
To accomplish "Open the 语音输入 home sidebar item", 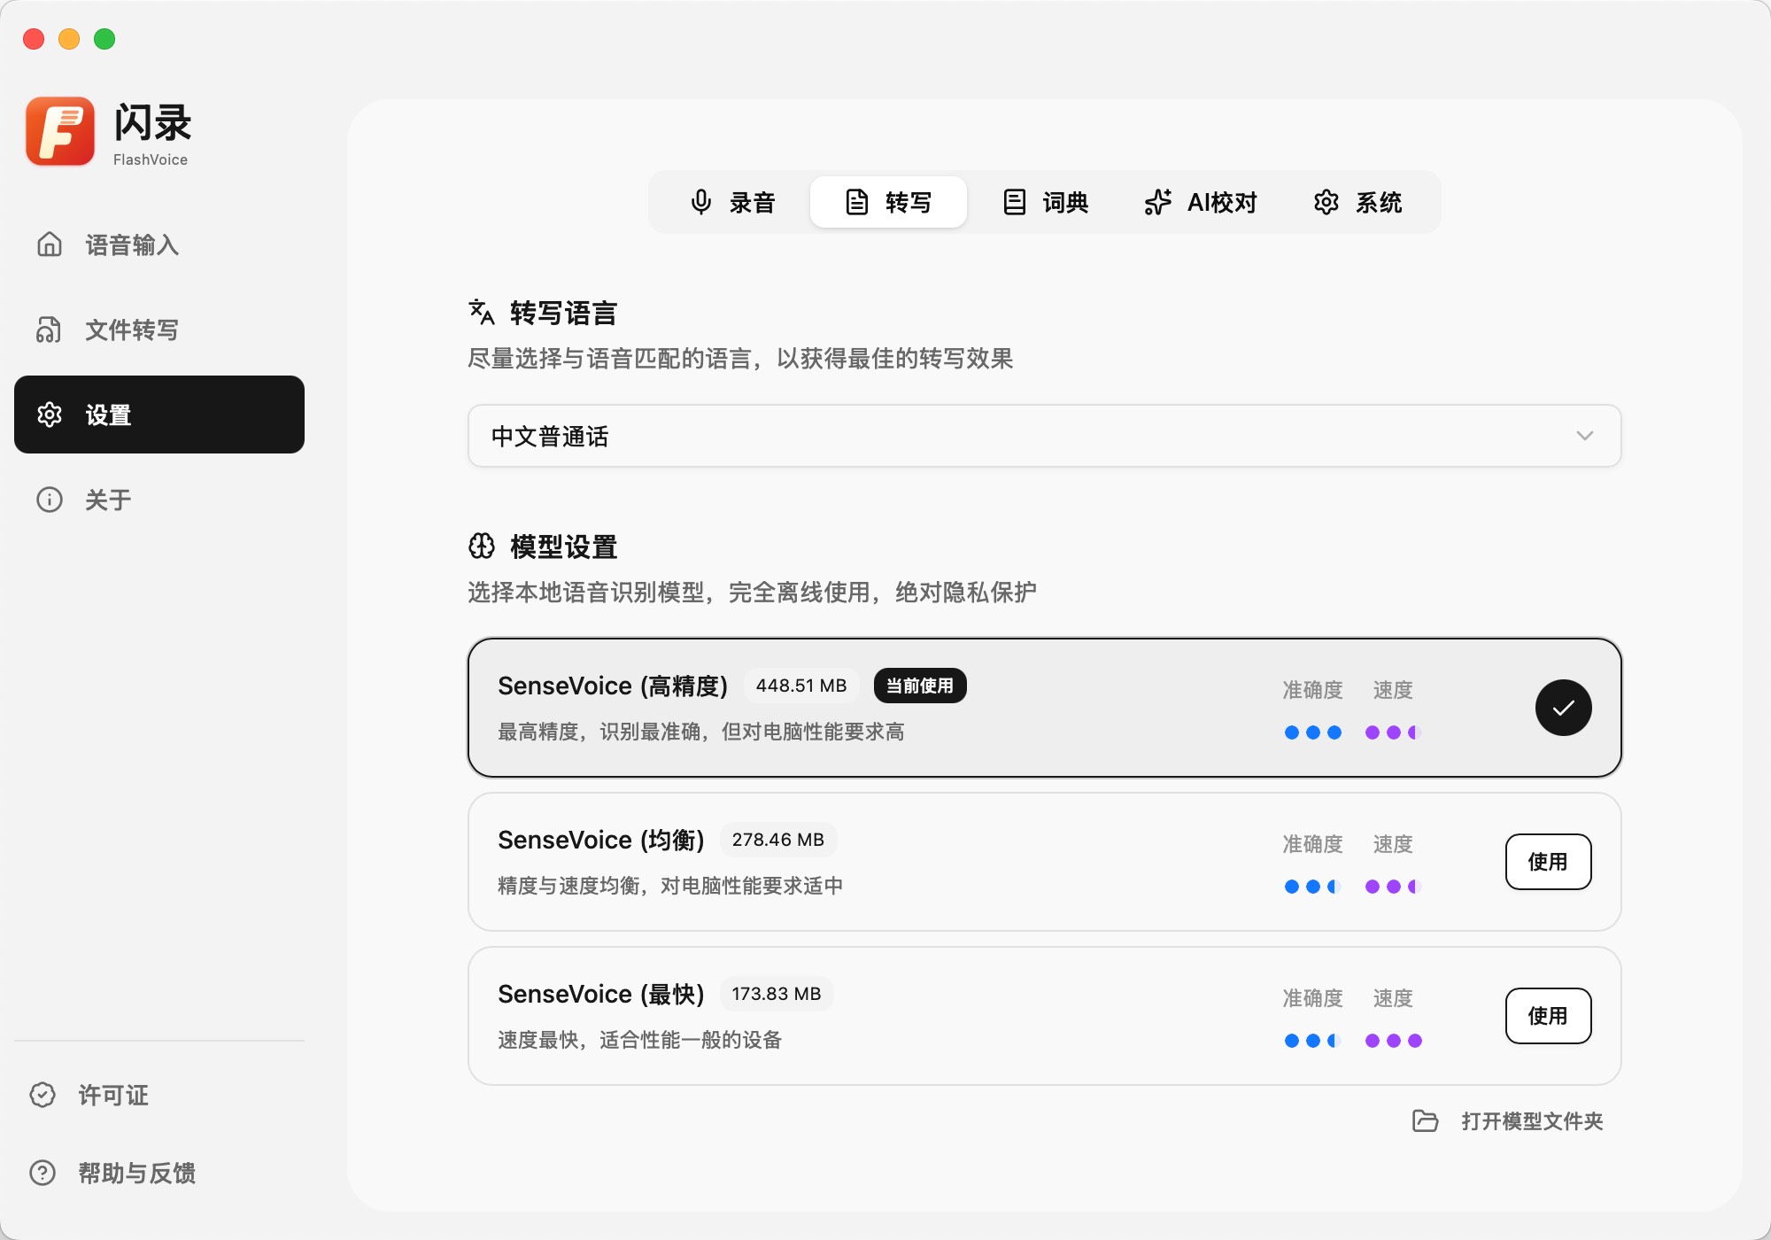I will [x=50, y=244].
